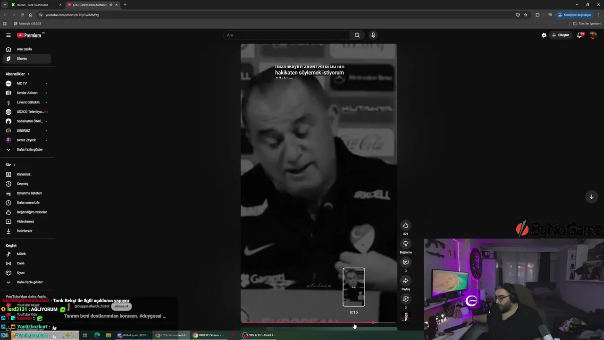Screen dimensions: 604x340
Task: Open the Extensions puzzle icon
Action: click(x=537, y=15)
